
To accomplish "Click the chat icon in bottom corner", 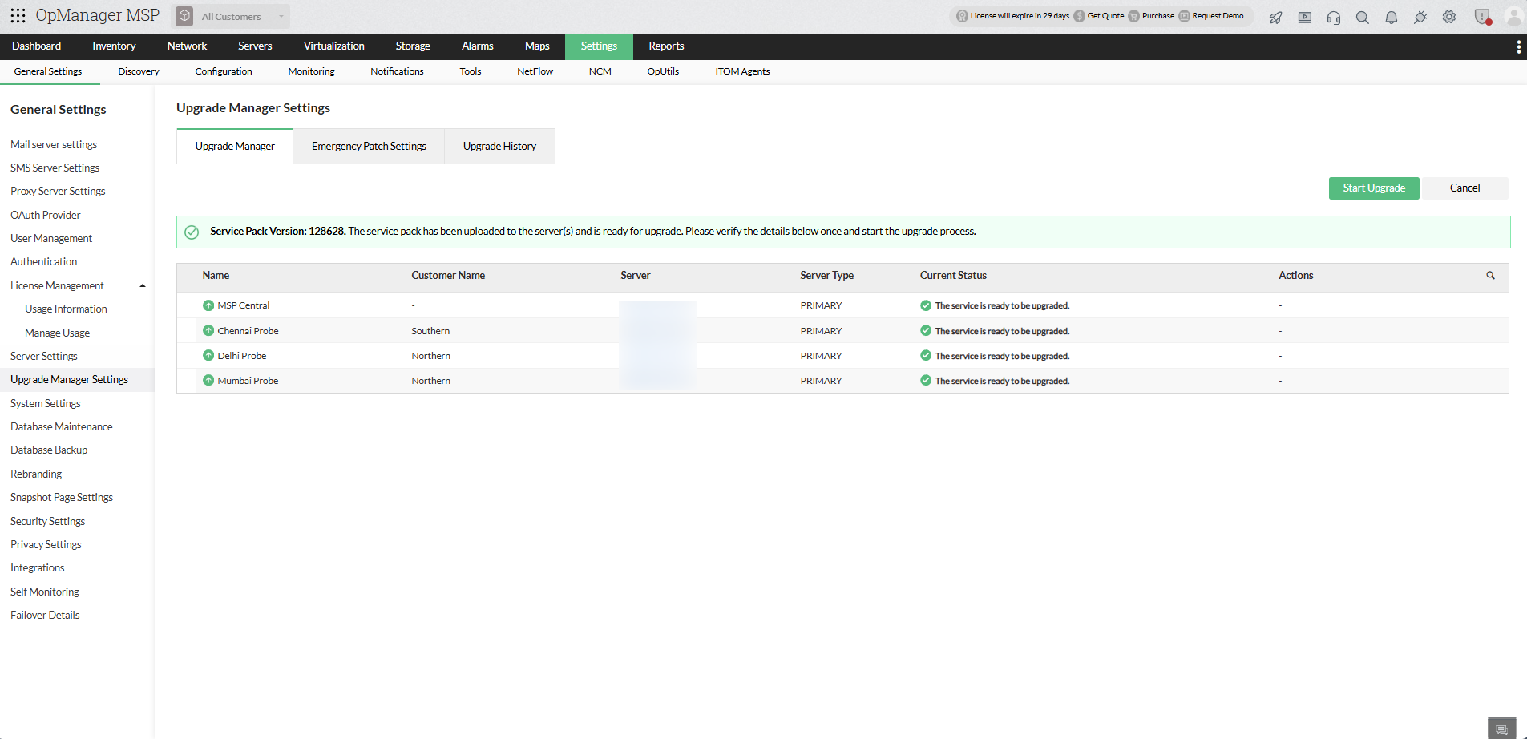I will pyautogui.click(x=1502, y=729).
